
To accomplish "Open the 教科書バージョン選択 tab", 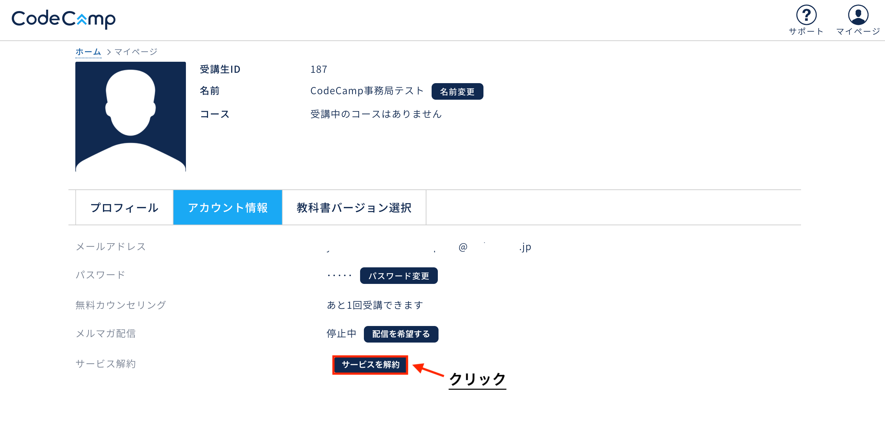I will pyautogui.click(x=354, y=208).
